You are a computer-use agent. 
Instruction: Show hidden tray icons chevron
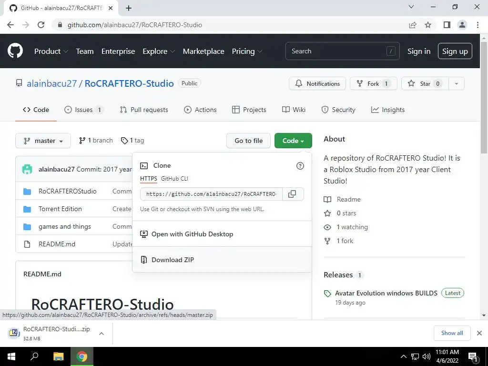click(x=403, y=356)
